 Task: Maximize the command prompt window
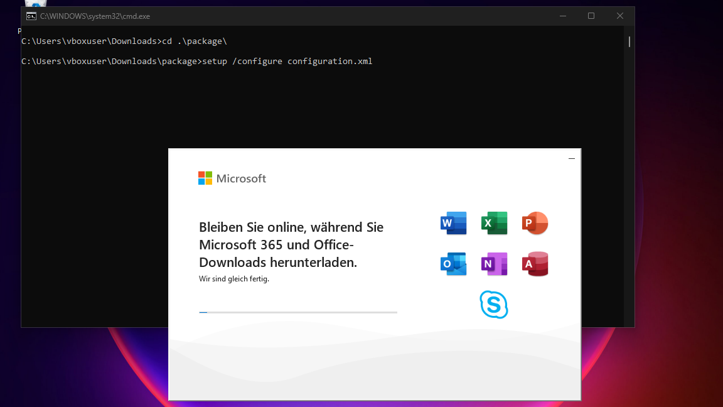pos(591,16)
